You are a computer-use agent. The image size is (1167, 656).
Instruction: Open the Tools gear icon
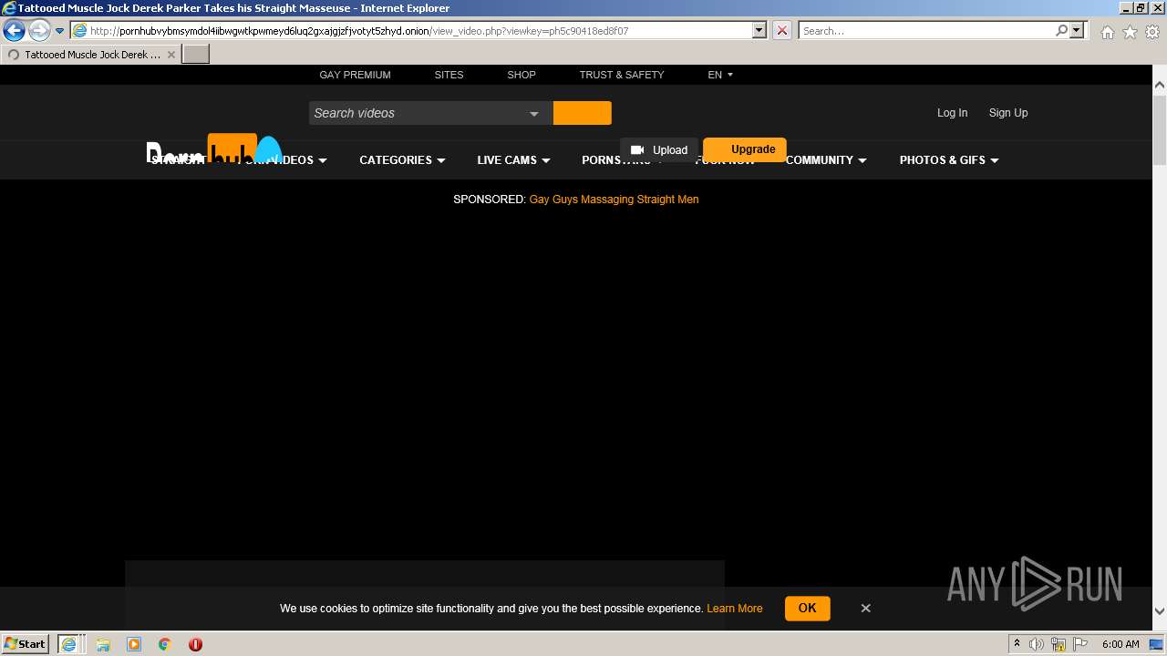(1152, 32)
